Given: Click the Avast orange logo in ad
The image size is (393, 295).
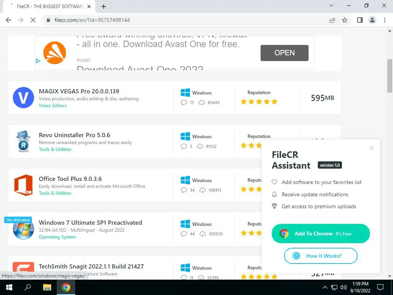Looking at the screenshot, I should pos(54,53).
